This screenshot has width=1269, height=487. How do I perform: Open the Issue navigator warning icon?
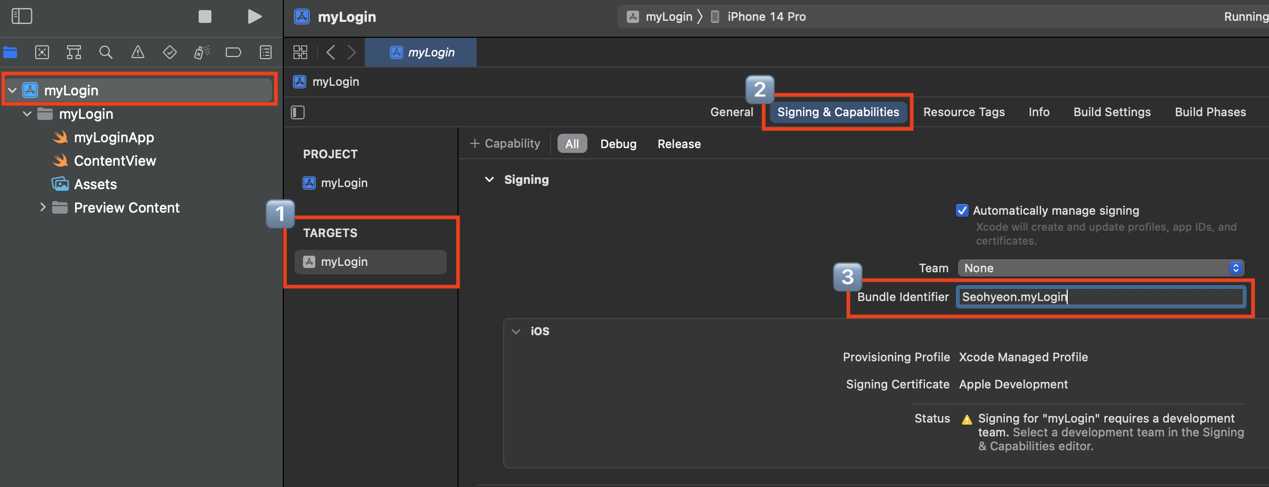point(138,52)
